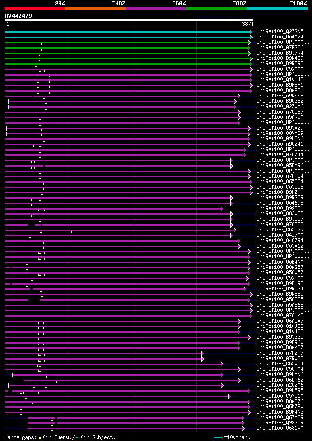This screenshot has height=441, width=312.
Task: Select hit label UniRef100_Q10LJ3
Action: [280, 80]
